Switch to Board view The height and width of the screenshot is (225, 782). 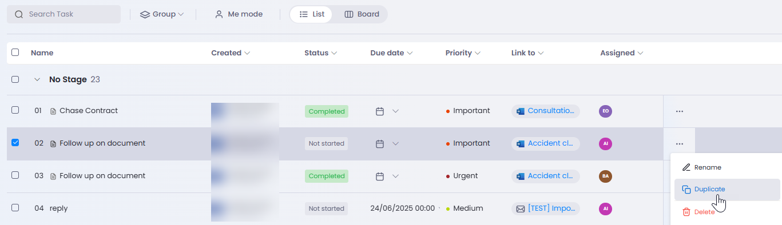362,14
